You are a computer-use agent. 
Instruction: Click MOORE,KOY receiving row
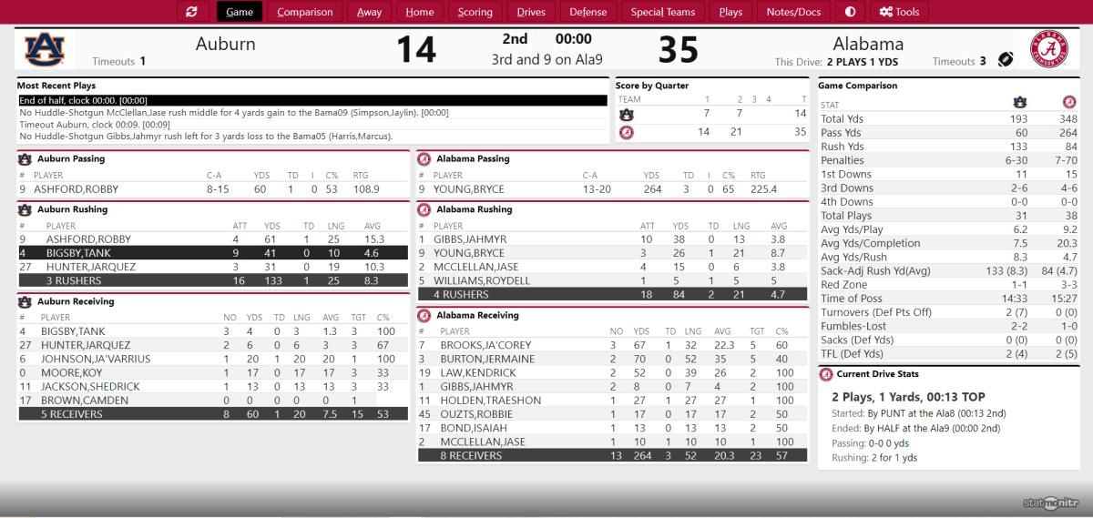coord(212,373)
